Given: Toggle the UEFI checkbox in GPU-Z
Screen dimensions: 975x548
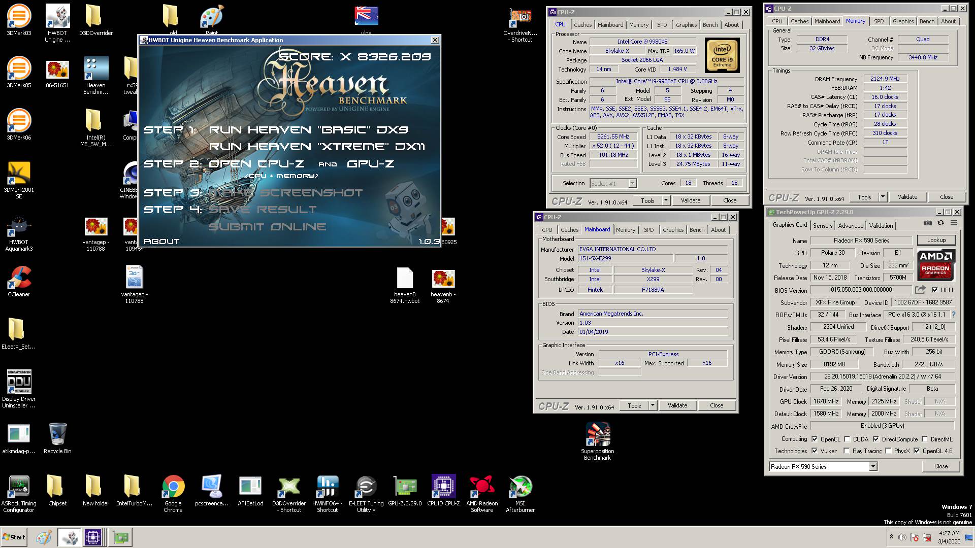Looking at the screenshot, I should [935, 290].
